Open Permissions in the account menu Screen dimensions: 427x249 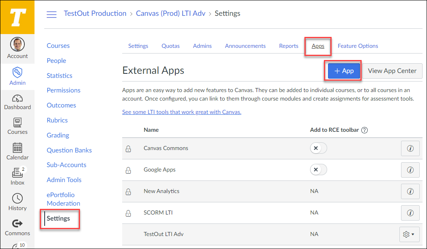tap(63, 90)
